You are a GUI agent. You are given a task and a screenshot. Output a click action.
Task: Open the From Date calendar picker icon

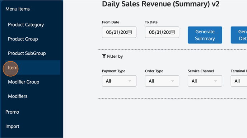(130, 32)
